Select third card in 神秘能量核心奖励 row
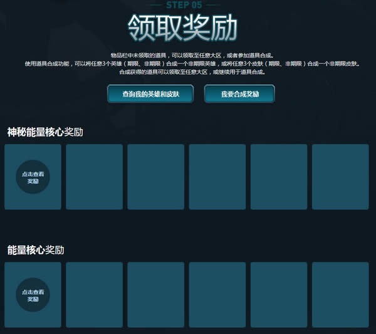The height and width of the screenshot is (334, 376). point(155,177)
